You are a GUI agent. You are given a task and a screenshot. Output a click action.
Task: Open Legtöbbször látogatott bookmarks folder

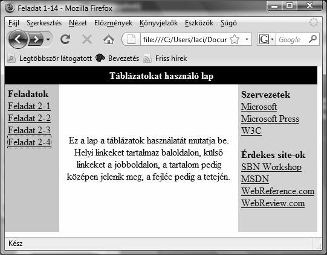tap(50, 58)
